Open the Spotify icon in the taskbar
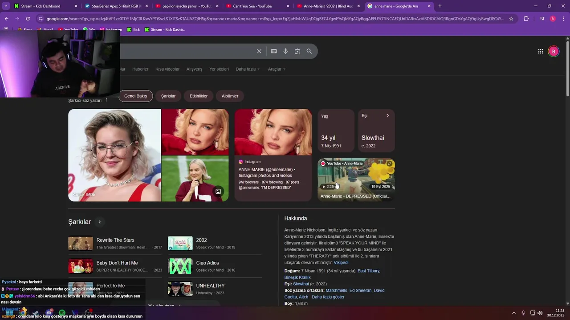The image size is (570, 320). pyautogui.click(x=62, y=313)
